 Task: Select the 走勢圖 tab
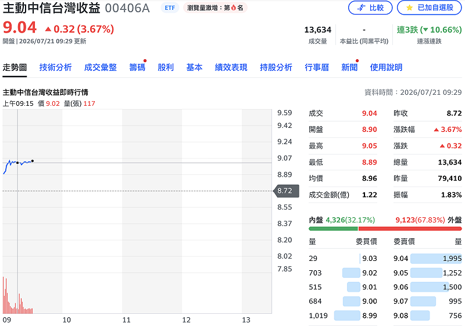pos(15,67)
